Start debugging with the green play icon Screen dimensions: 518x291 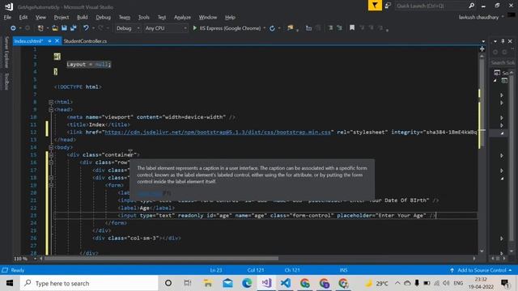pos(194,28)
